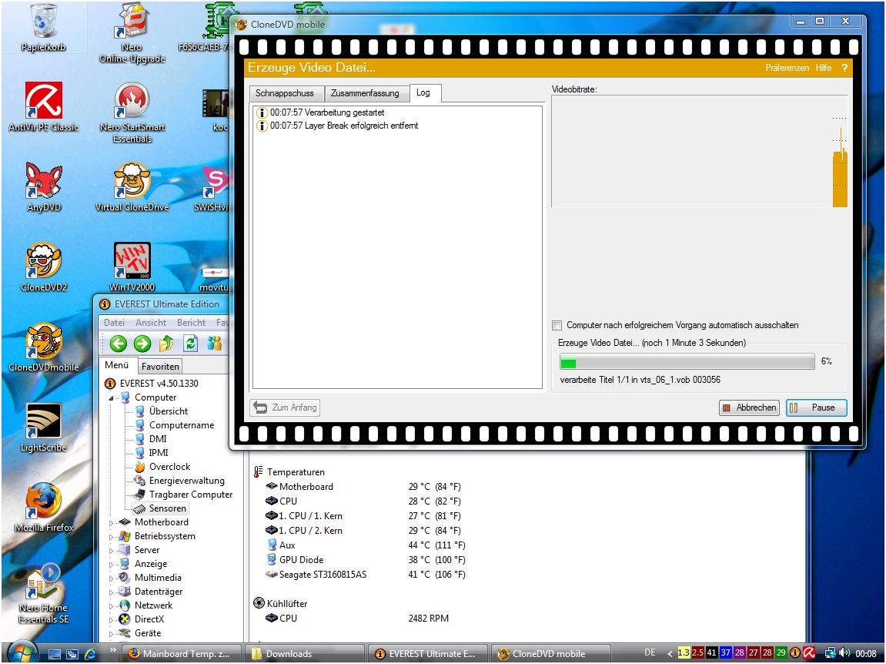Image resolution: width=886 pixels, height=664 pixels.
Task: Click CloneDVD help question mark
Action: [x=844, y=68]
